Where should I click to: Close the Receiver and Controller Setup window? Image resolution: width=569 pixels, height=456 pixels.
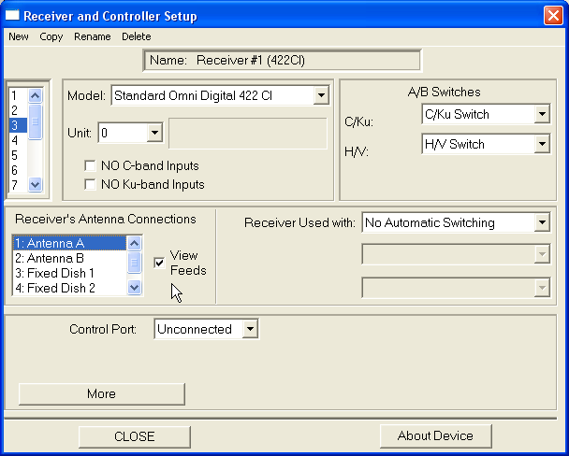[x=552, y=15]
